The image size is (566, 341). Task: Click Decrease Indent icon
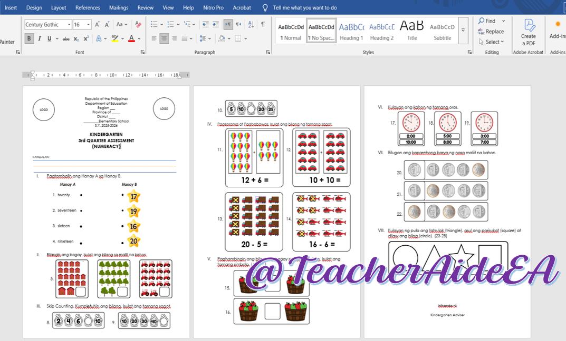[x=206, y=25]
